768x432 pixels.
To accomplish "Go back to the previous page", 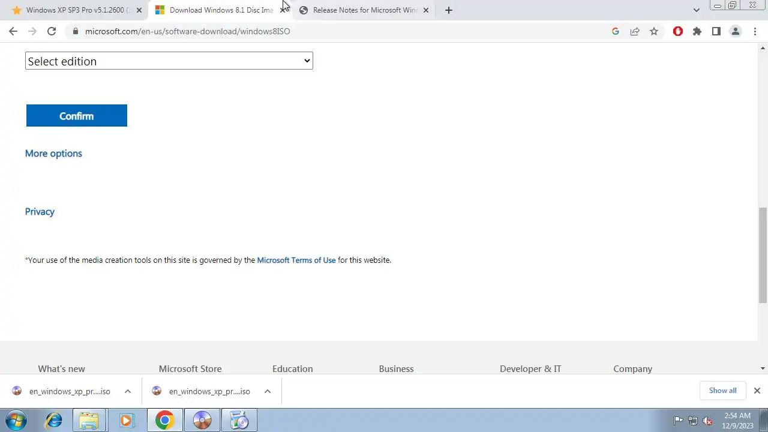I will tap(13, 31).
